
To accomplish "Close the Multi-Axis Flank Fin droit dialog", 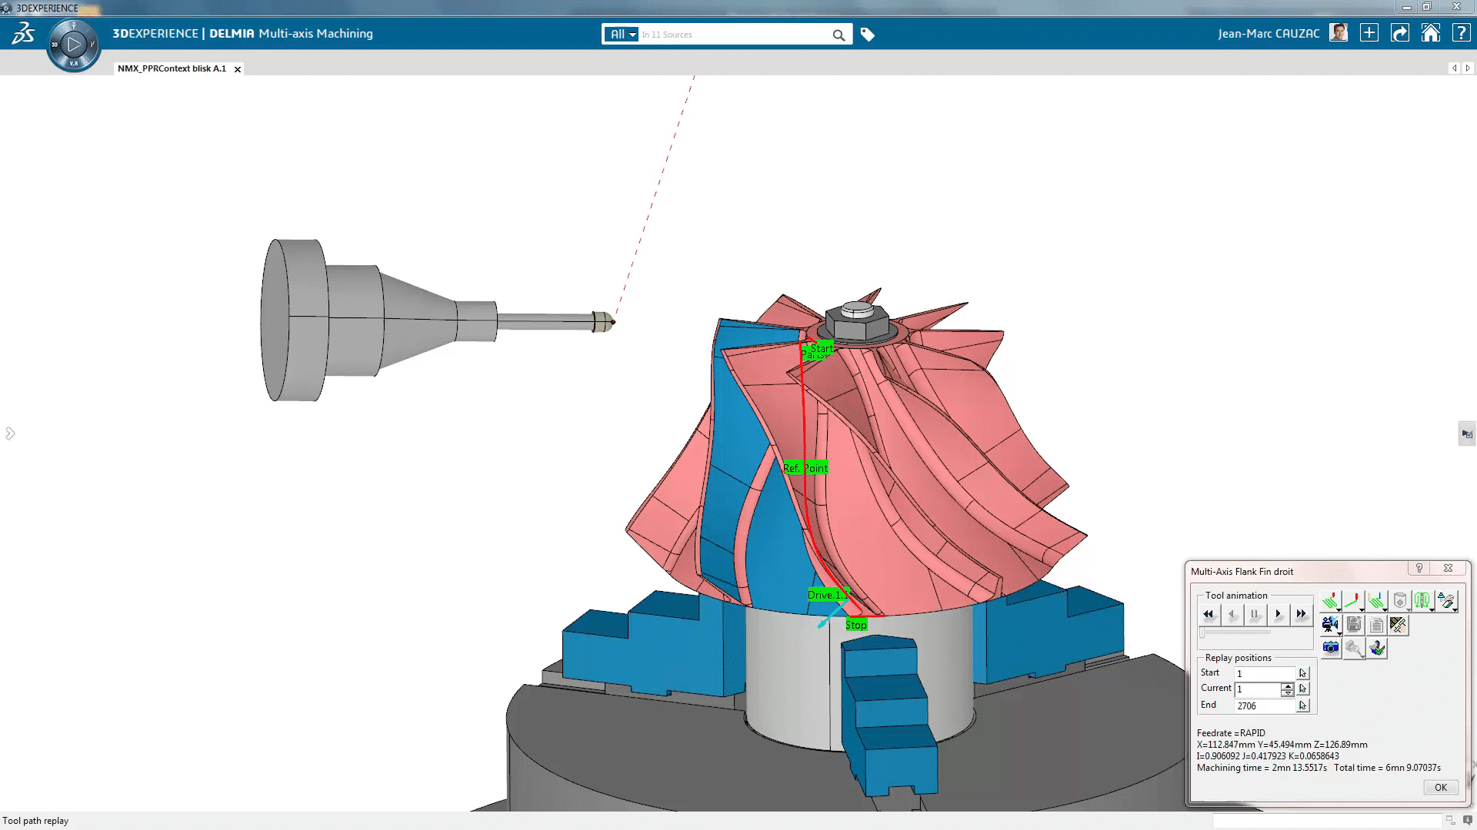I will [1448, 568].
